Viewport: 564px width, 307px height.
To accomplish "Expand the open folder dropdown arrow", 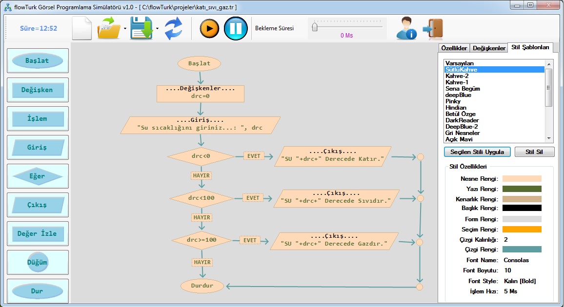I will (x=125, y=29).
